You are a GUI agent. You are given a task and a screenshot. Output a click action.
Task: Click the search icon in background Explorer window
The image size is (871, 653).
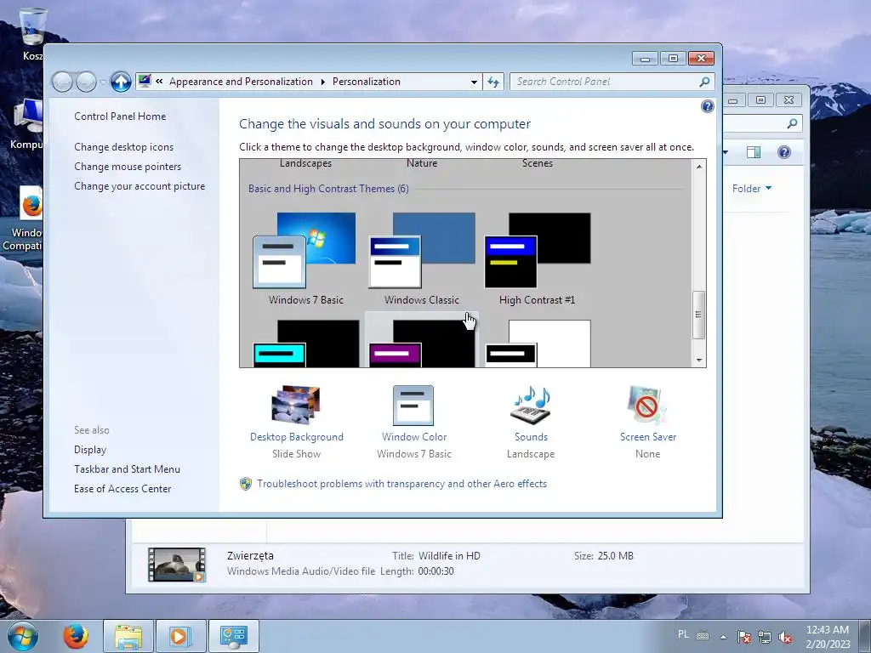click(792, 123)
